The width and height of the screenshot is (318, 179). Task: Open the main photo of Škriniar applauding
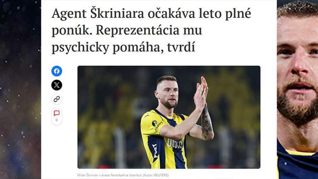point(169,117)
